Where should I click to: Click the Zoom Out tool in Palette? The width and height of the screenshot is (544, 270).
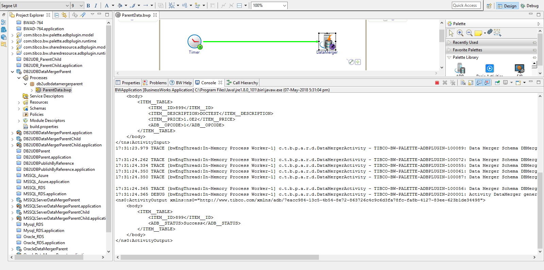pos(469,33)
